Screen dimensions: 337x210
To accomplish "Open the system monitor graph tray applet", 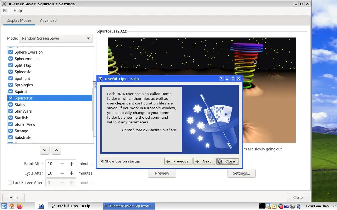I will click(262, 206).
